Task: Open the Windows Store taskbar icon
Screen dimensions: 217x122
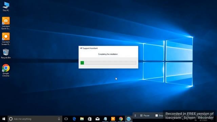Action: pos(90,119)
